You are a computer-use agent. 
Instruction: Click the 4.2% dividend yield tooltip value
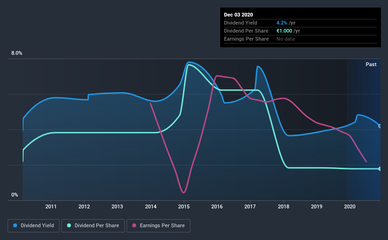pyautogui.click(x=282, y=23)
